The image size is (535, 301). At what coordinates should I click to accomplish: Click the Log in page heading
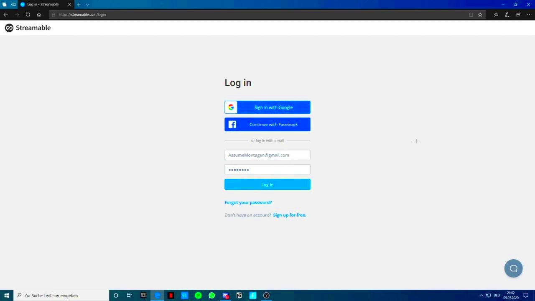pyautogui.click(x=238, y=83)
